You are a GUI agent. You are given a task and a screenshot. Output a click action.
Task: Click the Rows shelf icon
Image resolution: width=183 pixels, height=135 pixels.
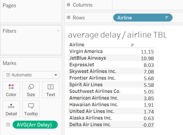[68, 18]
